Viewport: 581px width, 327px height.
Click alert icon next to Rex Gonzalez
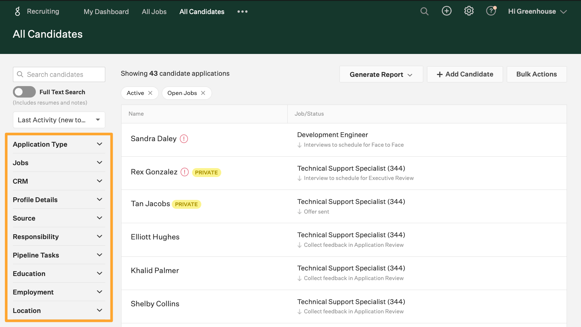click(x=185, y=172)
